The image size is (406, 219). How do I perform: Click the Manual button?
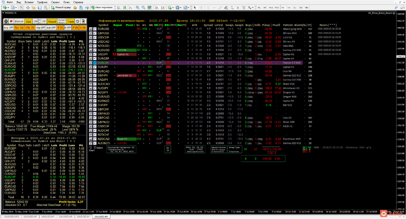19,21
